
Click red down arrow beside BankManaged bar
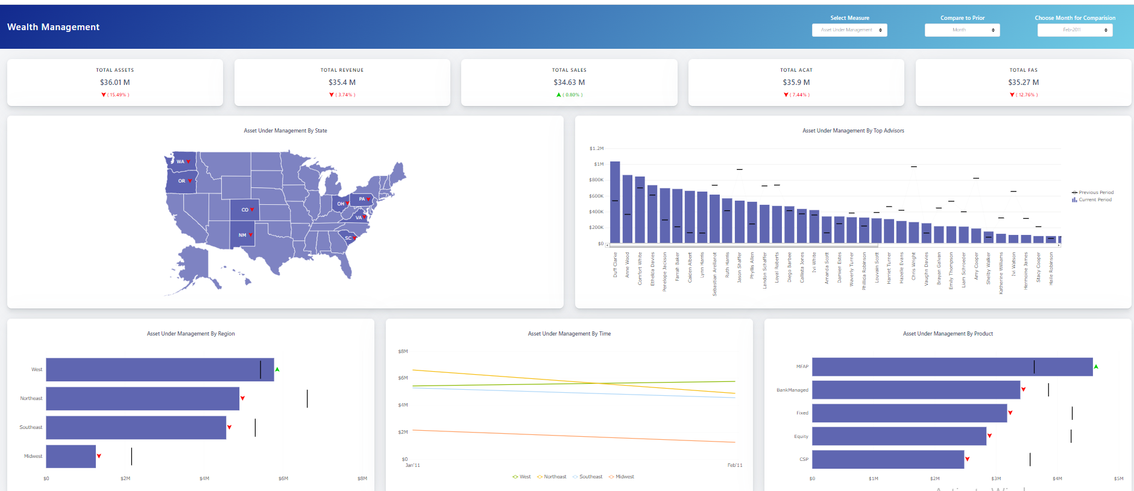pos(1024,389)
